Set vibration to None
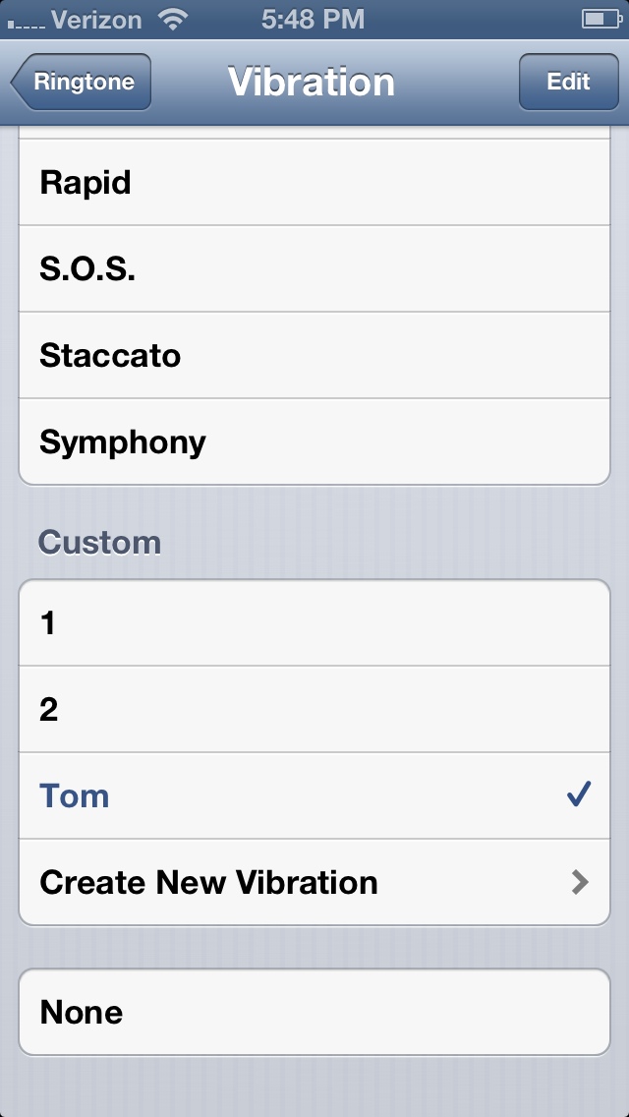 [x=314, y=1012]
